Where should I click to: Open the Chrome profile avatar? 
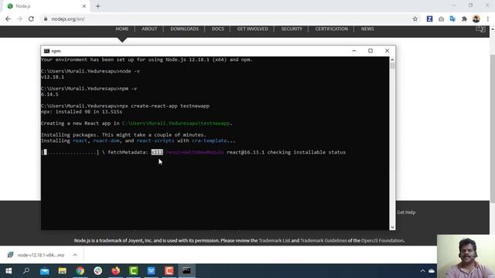tap(476, 19)
